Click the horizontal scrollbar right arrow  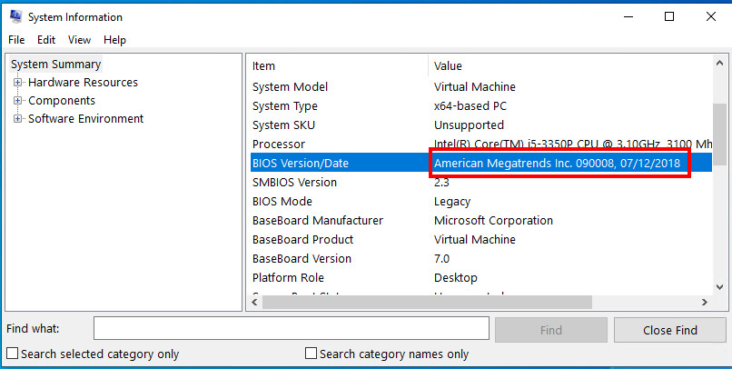point(704,302)
